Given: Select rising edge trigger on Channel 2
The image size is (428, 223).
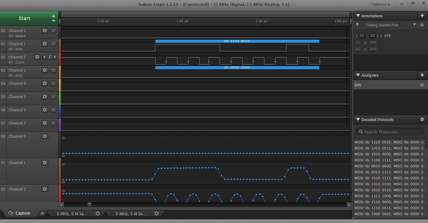Looking at the screenshot, I should point(49,57).
